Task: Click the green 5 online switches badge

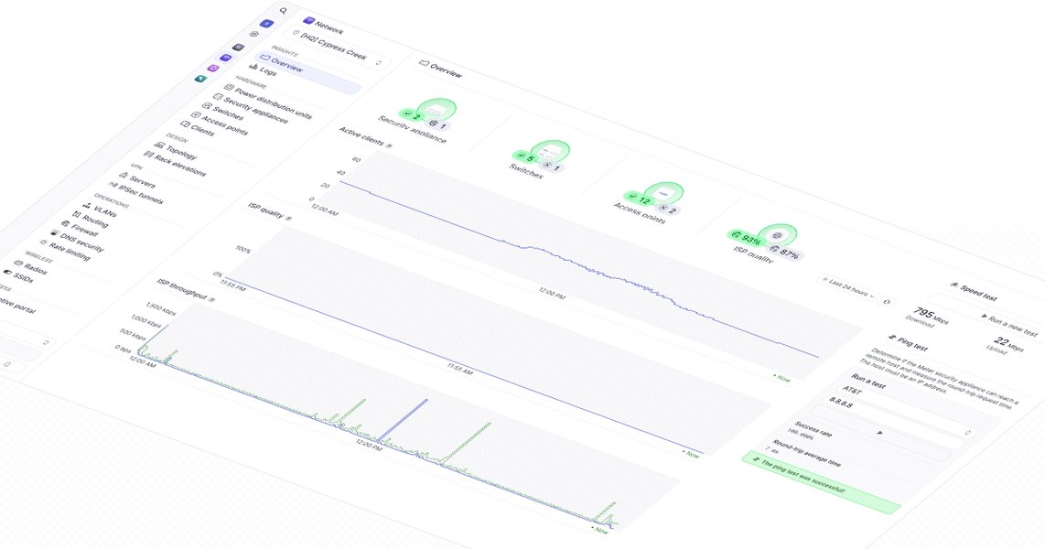Action: pyautogui.click(x=526, y=158)
